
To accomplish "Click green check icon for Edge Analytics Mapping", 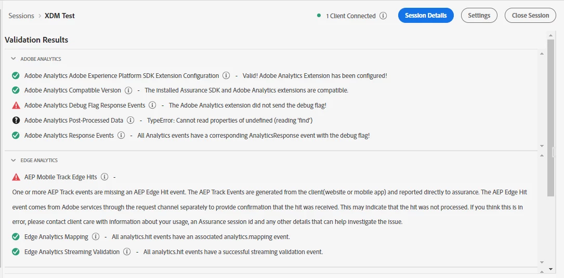I will (16, 236).
